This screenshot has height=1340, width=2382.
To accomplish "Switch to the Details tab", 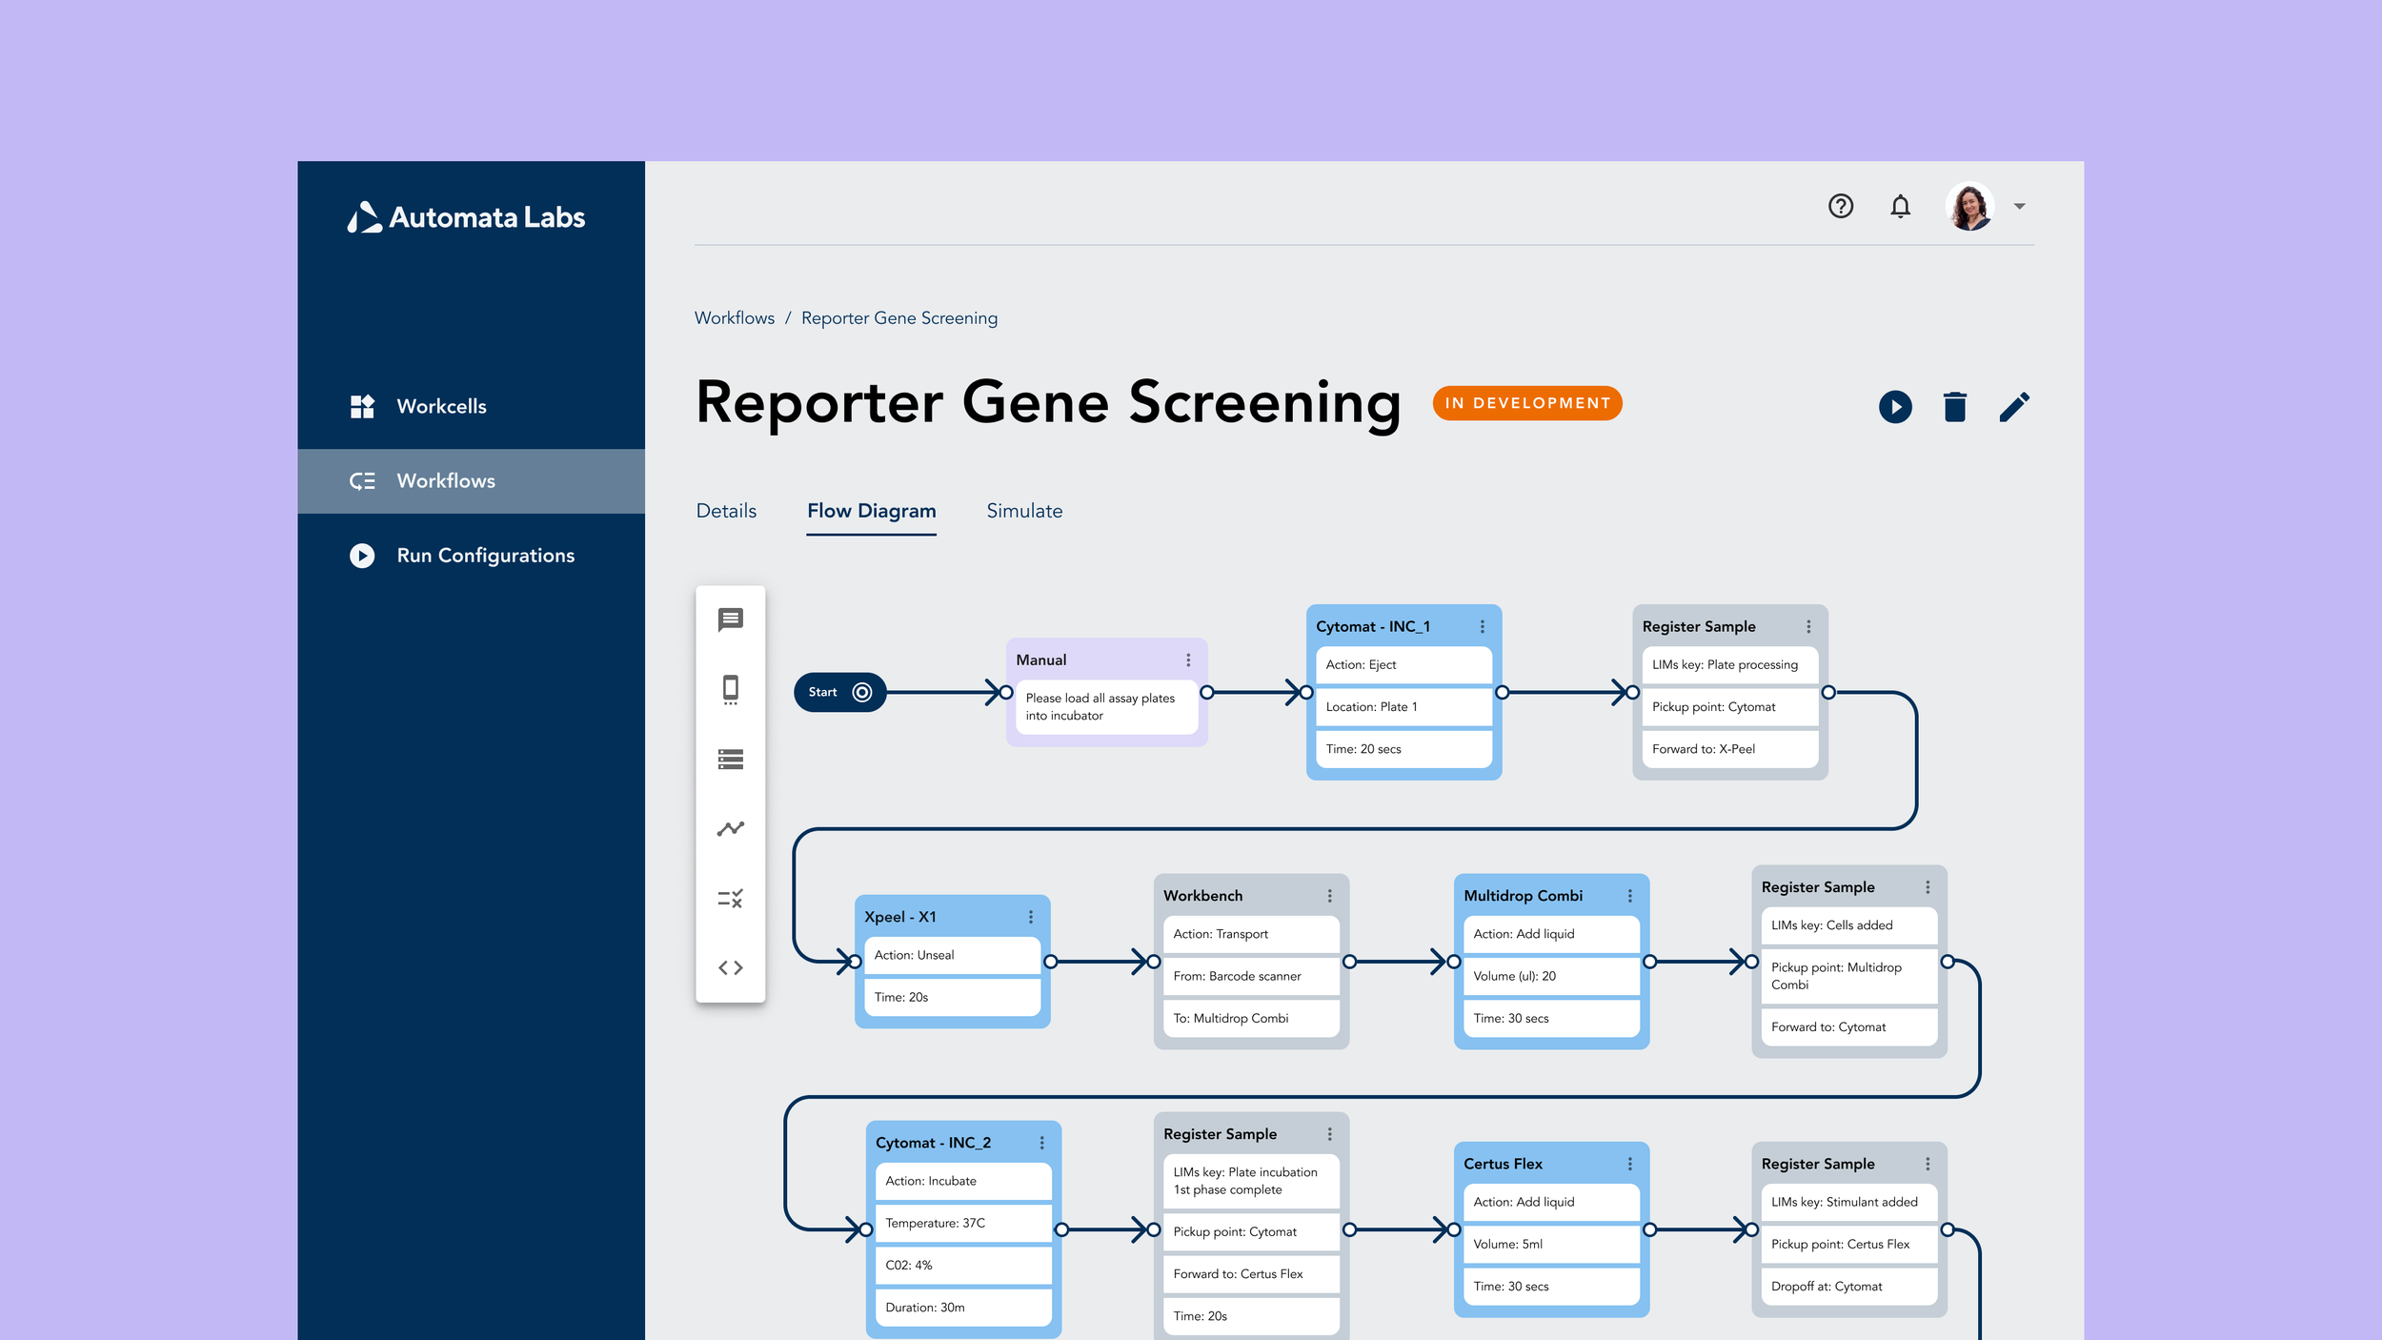I will click(726, 511).
